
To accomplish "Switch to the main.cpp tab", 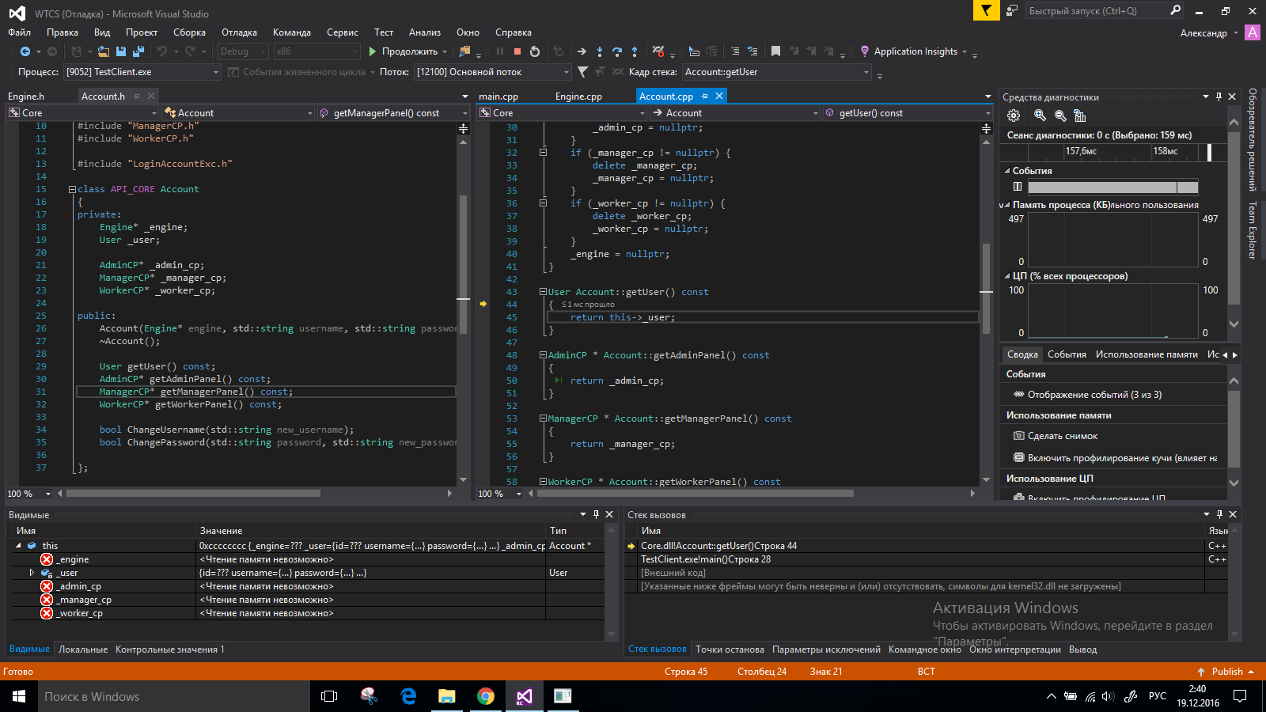I will [x=498, y=97].
